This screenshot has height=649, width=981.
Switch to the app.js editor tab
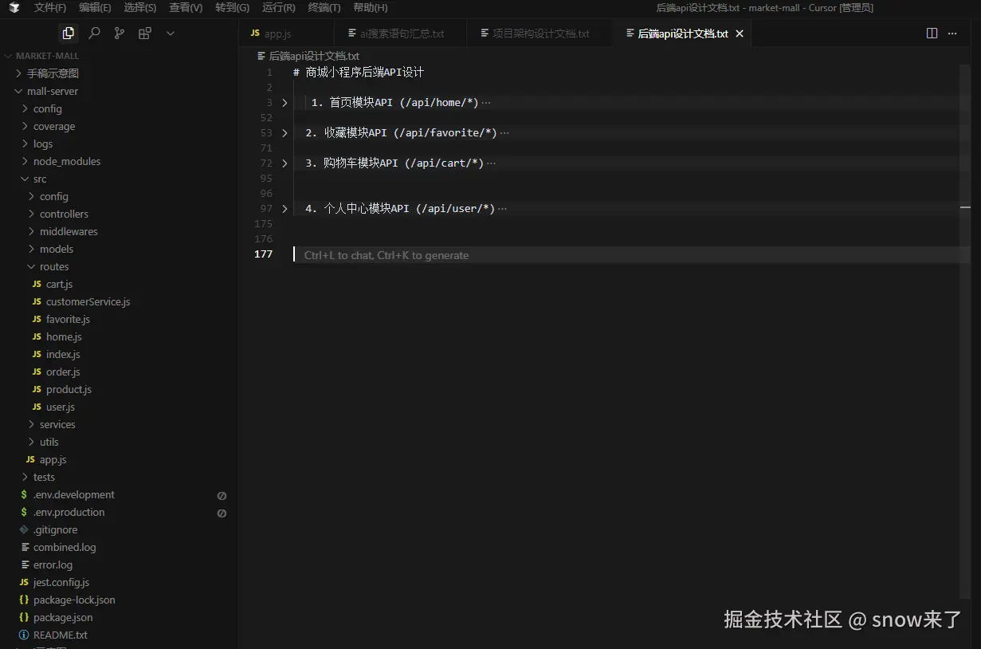click(287, 33)
